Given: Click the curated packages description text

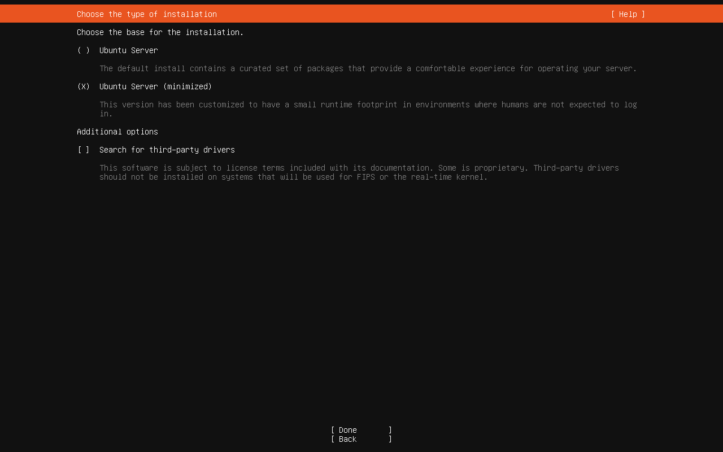Looking at the screenshot, I should tap(367, 68).
